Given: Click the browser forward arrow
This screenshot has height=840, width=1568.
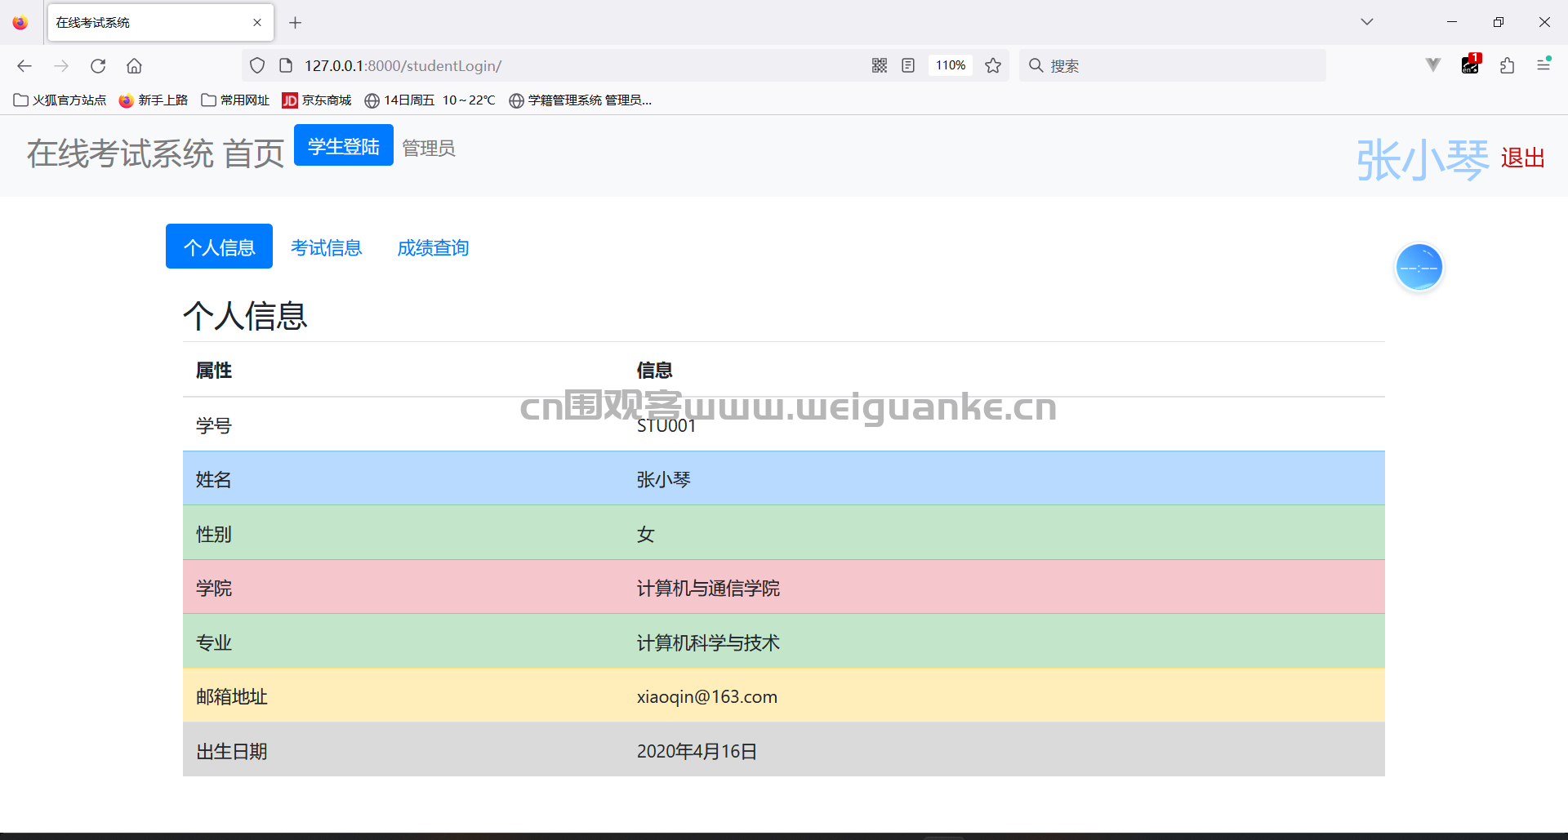Looking at the screenshot, I should point(61,66).
